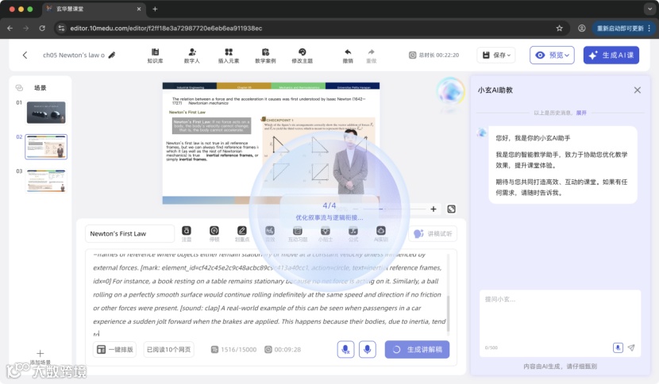This screenshot has height=384, width=659.
Task: Click the 1516/15000 character count
Action: 233,349
